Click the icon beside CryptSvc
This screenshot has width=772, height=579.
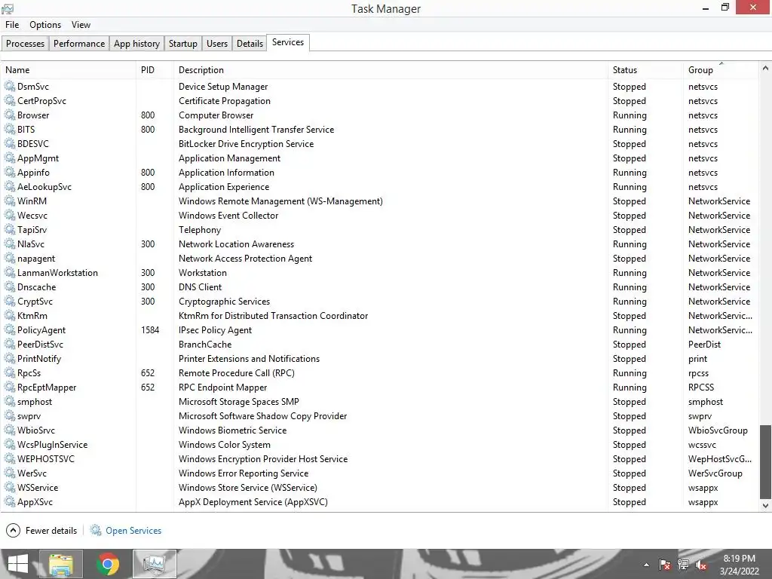tap(10, 302)
